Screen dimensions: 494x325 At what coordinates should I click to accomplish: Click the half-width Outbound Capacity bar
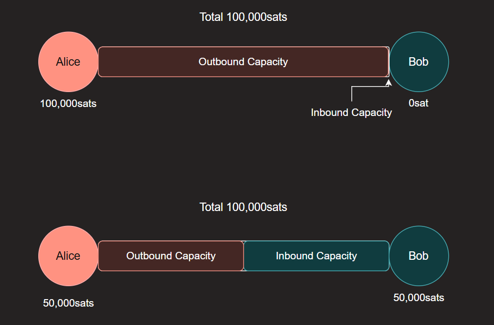[170, 256]
